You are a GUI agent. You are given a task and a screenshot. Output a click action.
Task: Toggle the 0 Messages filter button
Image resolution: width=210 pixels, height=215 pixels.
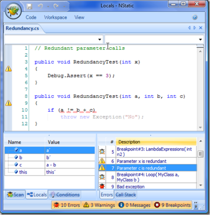[x=134, y=205]
